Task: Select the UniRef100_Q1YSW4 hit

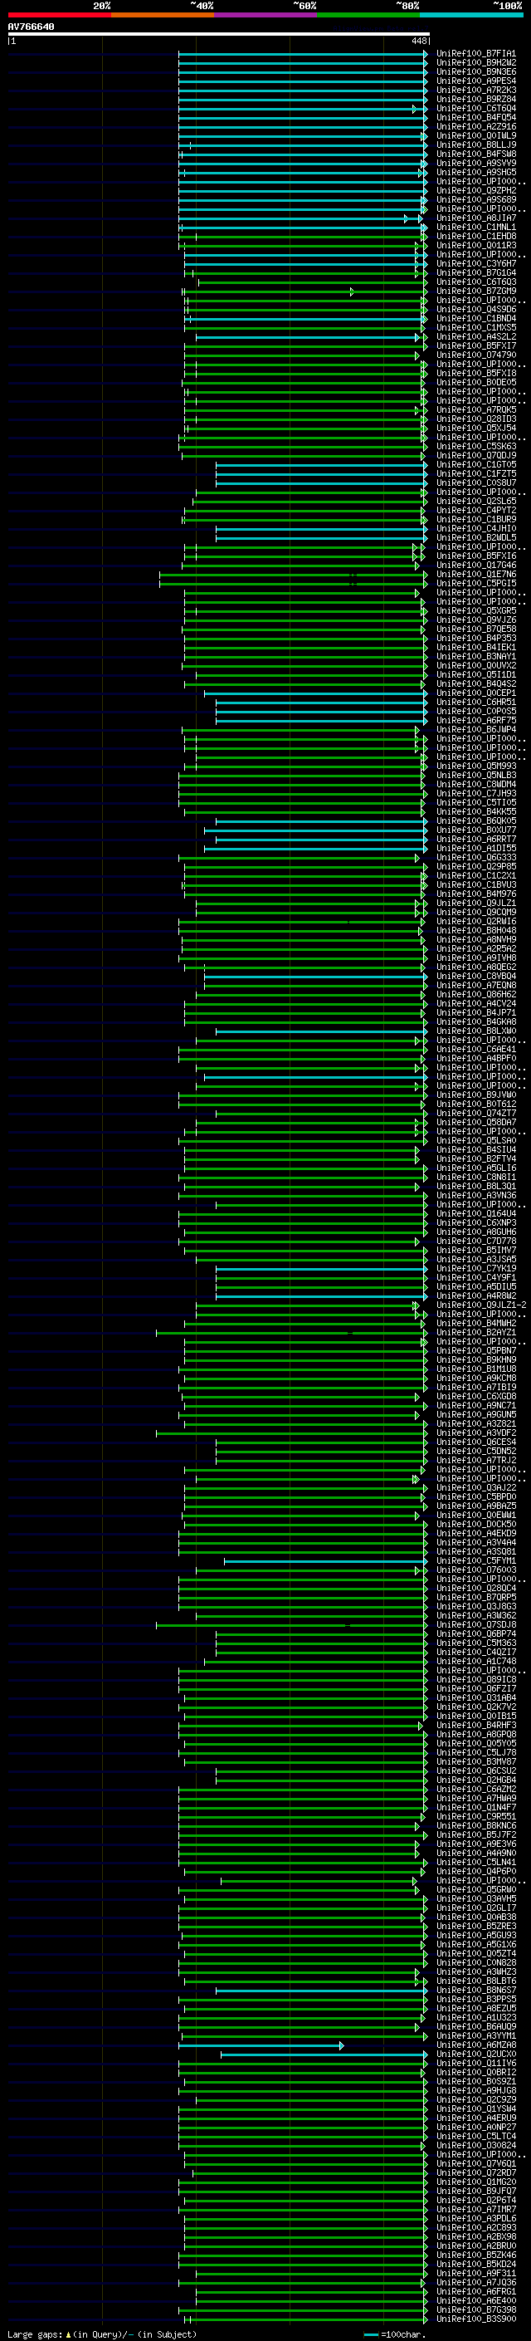Action: [475, 2110]
